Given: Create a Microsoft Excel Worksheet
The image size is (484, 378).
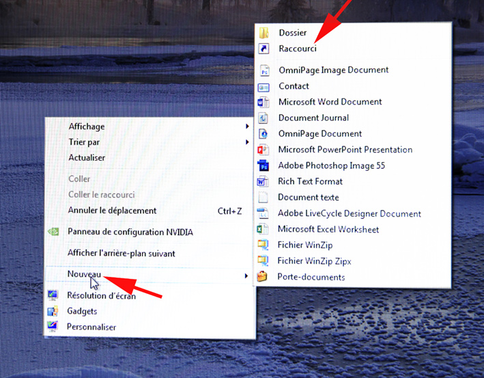Looking at the screenshot, I should pos(353,229).
